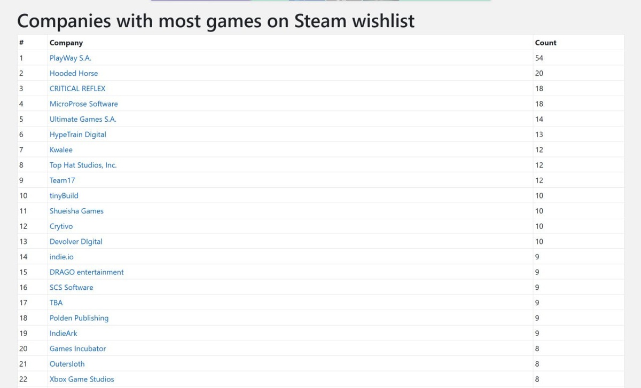This screenshot has width=641, height=388.
Task: Open the indie.io link
Action: pos(61,257)
